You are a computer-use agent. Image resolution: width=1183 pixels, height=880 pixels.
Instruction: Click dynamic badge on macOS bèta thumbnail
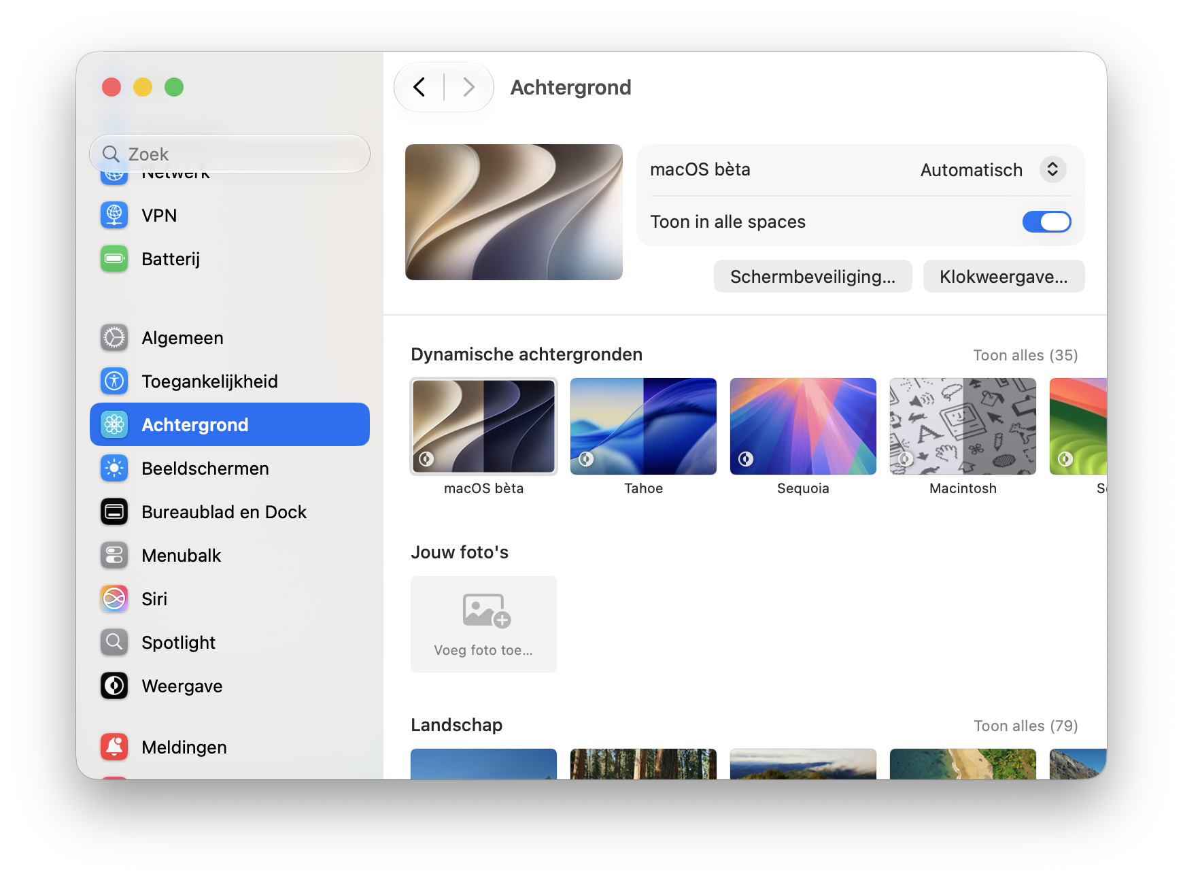pos(426,459)
